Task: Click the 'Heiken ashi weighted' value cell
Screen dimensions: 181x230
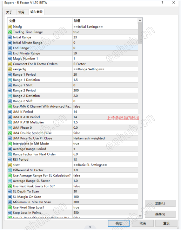Action: [x=89, y=138]
